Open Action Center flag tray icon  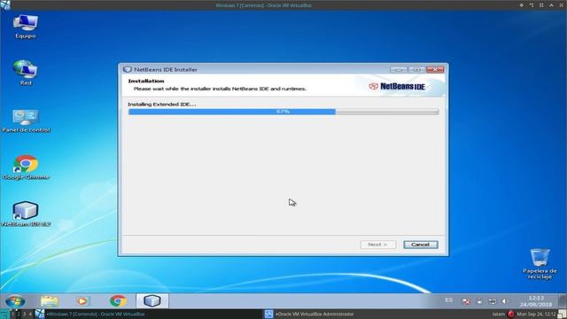[467, 301]
